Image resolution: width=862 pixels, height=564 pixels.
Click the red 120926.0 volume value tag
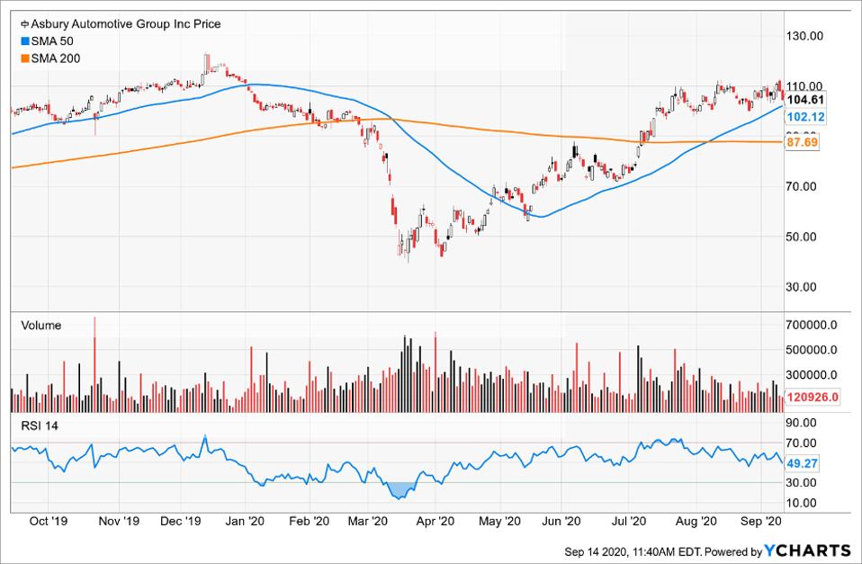(x=812, y=397)
